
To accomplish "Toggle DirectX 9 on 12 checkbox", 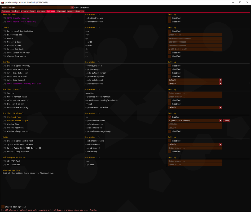I will (x=170, y=104).
